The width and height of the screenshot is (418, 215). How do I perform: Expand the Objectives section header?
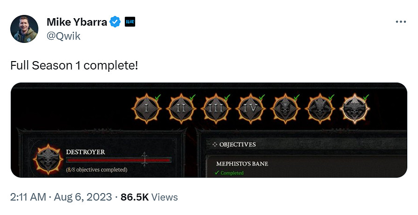pyautogui.click(x=238, y=145)
